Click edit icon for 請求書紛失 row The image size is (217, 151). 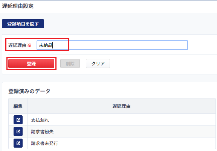[x=18, y=131]
